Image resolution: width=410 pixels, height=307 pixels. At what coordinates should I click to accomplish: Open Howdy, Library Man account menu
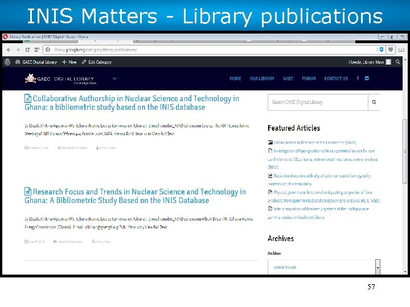pyautogui.click(x=370, y=62)
